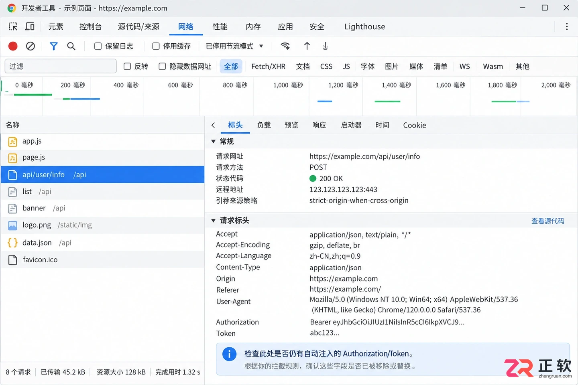The width and height of the screenshot is (578, 385).
Task: Activate the inspect element picker icon
Action: tap(13, 26)
